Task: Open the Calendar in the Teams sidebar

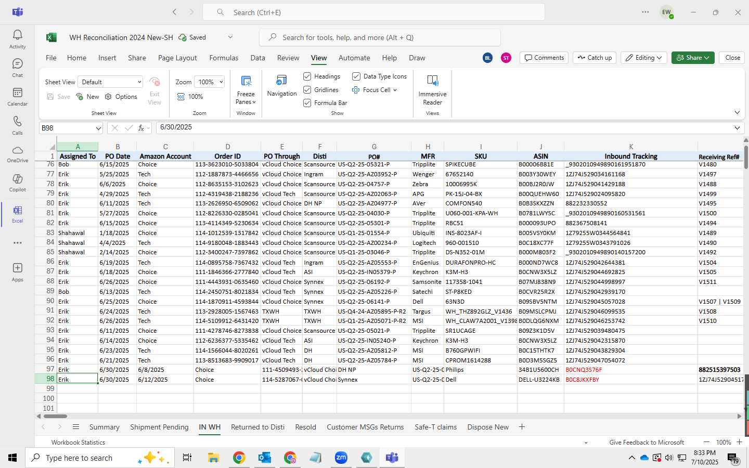Action: point(17,96)
